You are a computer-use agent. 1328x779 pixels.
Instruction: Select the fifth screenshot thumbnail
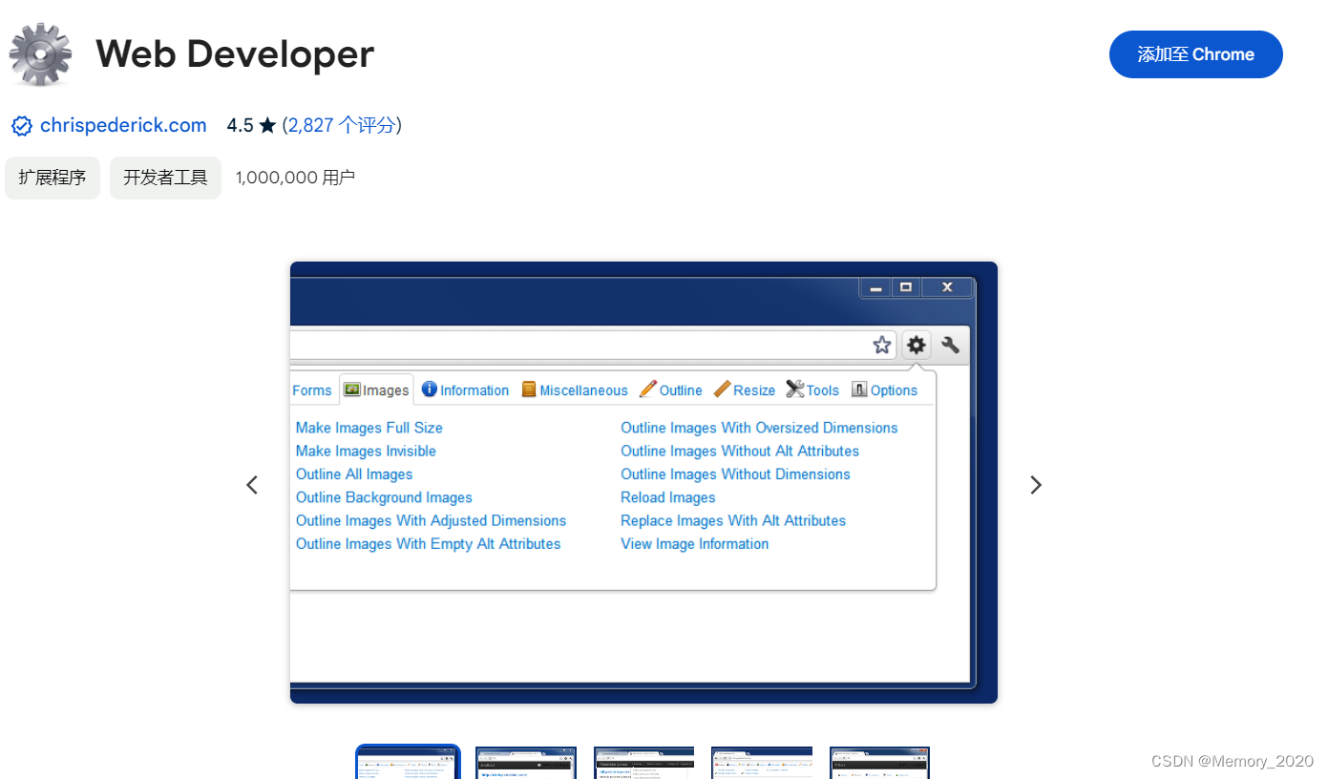point(879,762)
